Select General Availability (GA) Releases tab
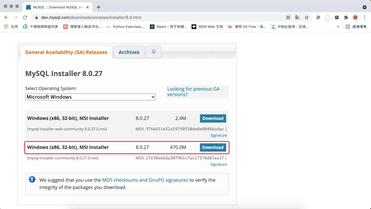Image resolution: width=371 pixels, height=209 pixels. (x=66, y=52)
